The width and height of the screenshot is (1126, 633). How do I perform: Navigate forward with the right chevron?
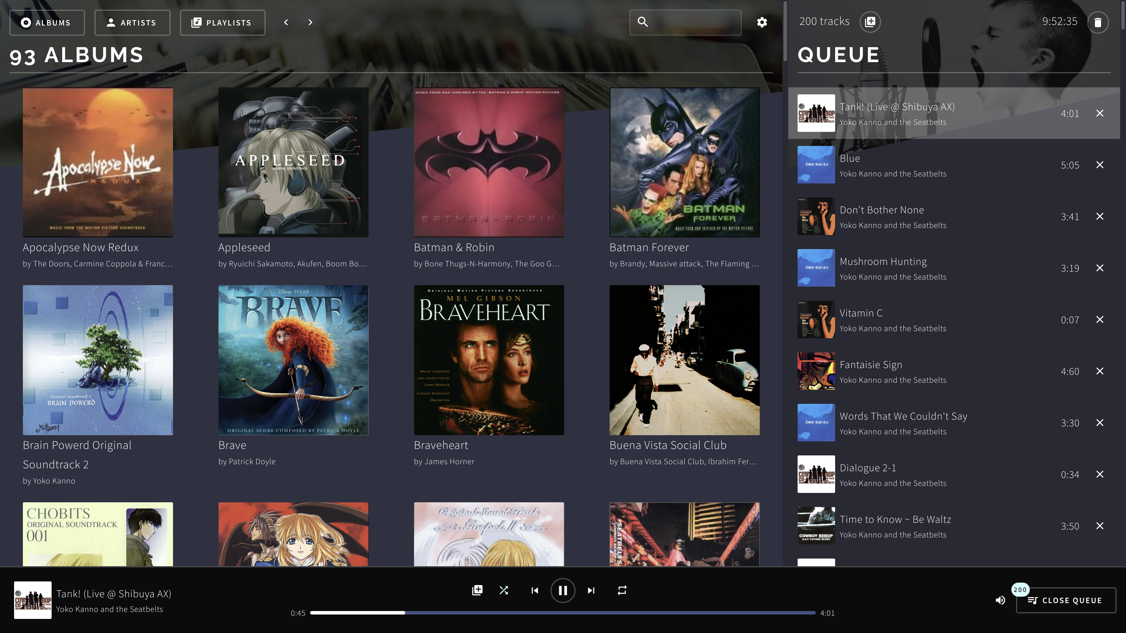pos(310,22)
